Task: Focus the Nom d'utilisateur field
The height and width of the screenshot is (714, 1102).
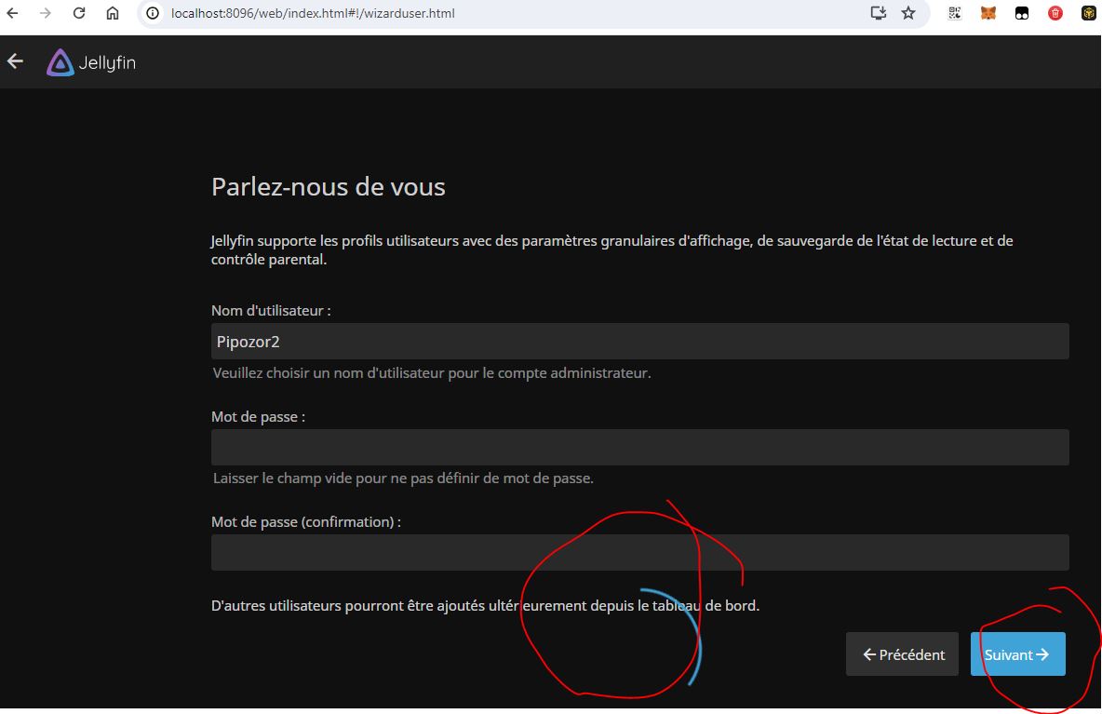Action: (639, 342)
